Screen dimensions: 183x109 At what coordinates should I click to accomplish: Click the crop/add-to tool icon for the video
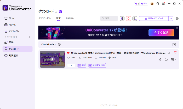[x=172, y=59]
